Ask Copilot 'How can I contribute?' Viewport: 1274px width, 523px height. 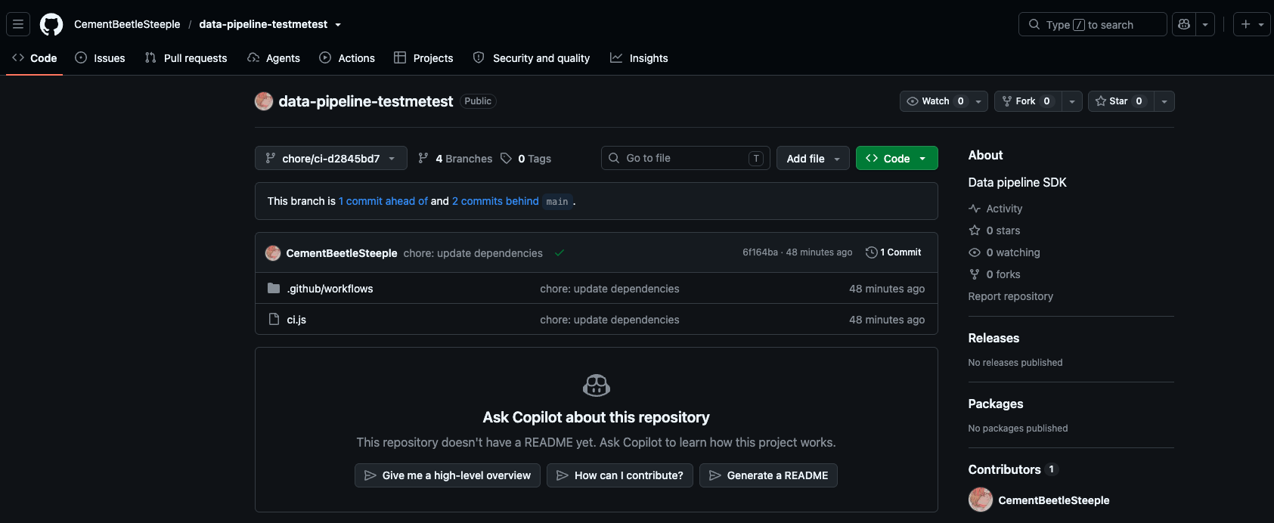coord(620,475)
